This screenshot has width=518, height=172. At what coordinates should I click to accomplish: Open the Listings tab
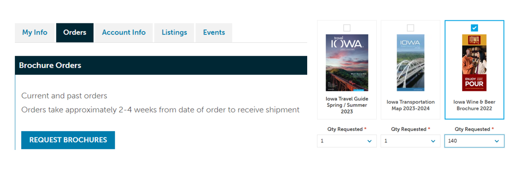pos(174,33)
